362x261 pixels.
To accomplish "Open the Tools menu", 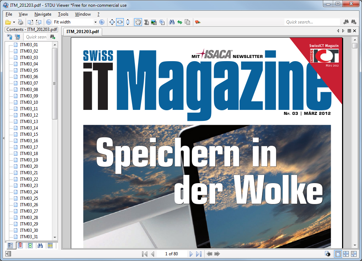I will (x=63, y=14).
